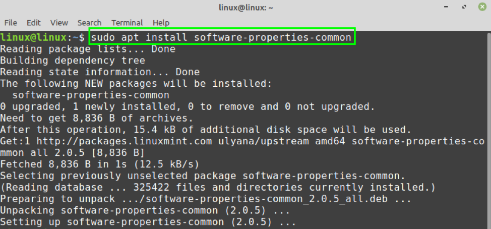Minimize the terminal window
This screenshot has height=229, width=491.
pyautogui.click(x=447, y=8)
